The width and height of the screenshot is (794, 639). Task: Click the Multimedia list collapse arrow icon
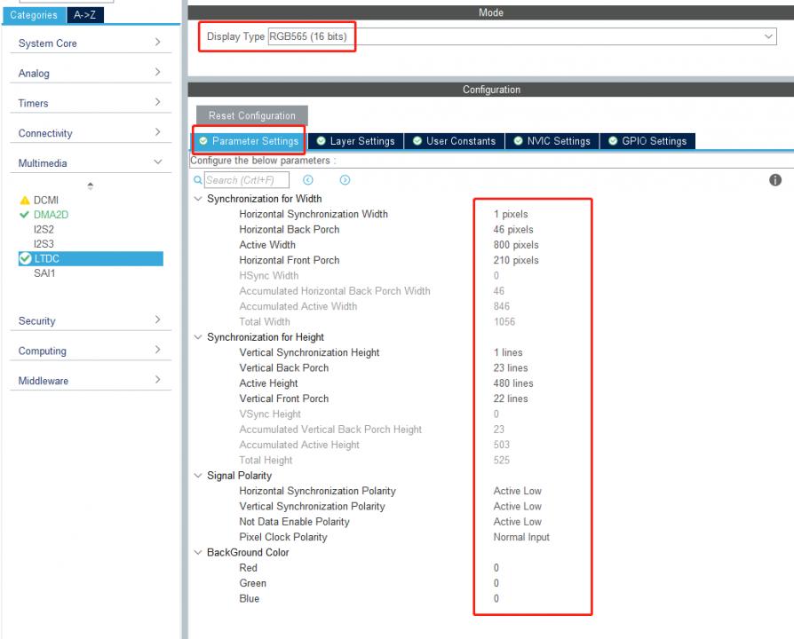click(x=90, y=185)
